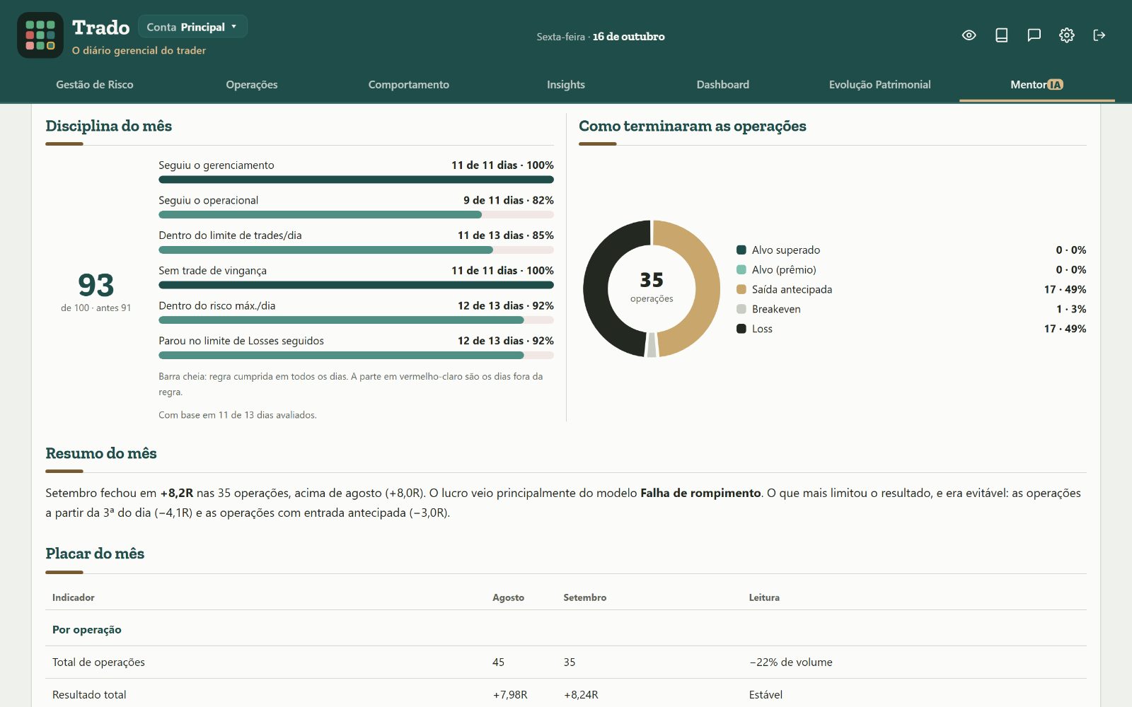Click the Breakeven legend swatch
The image size is (1132, 707).
741,309
